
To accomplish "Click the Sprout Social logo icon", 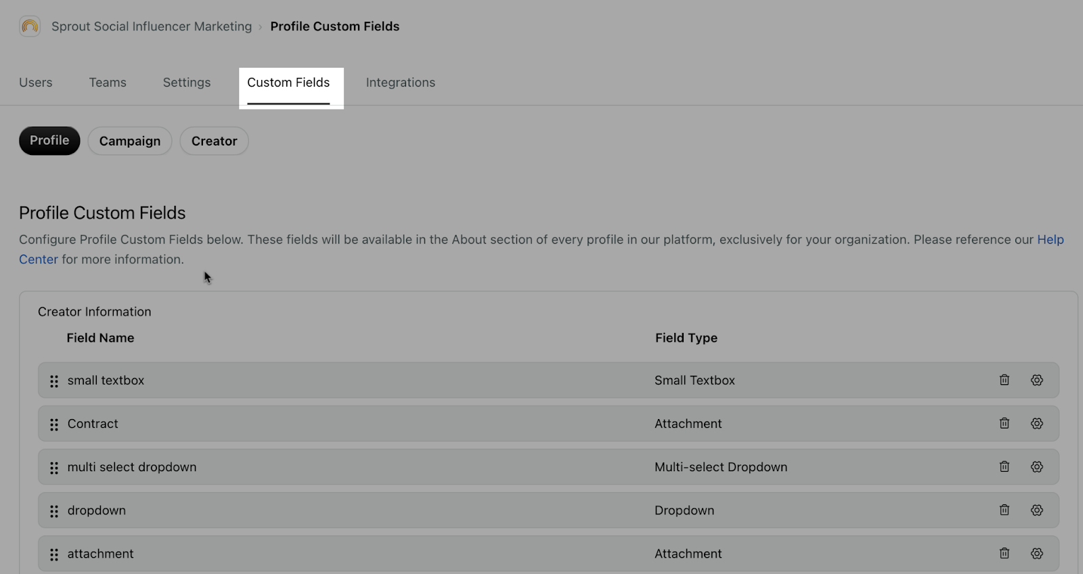I will coord(30,26).
